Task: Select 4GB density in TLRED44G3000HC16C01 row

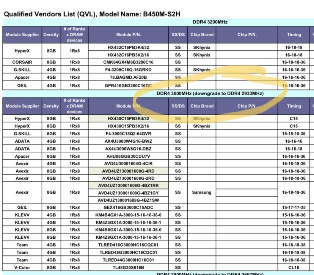Action: [x=51, y=260]
